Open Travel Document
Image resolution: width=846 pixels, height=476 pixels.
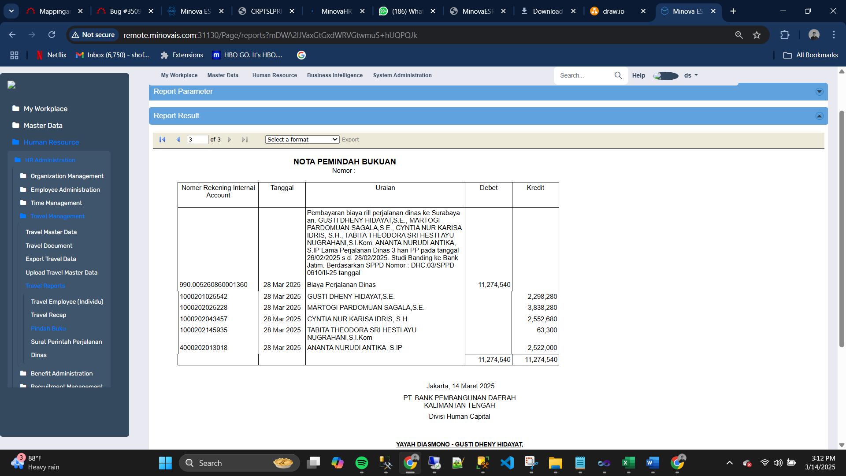[x=49, y=246]
